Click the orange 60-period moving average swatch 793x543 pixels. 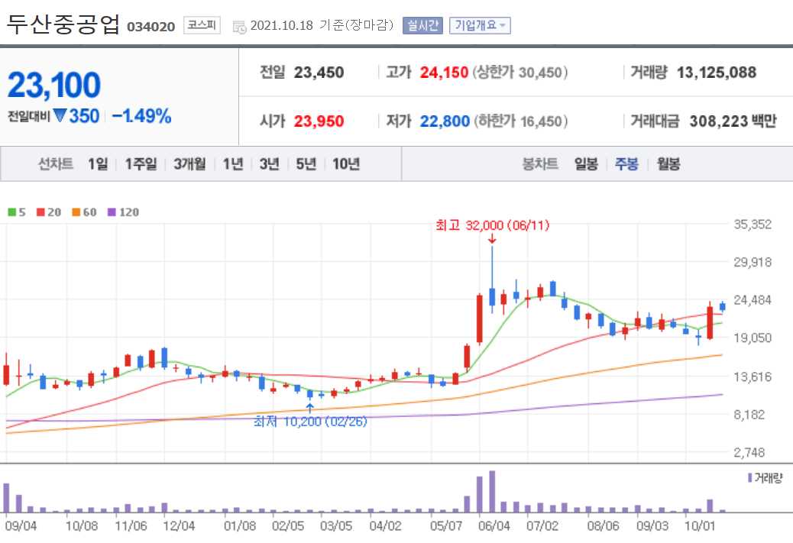pyautogui.click(x=74, y=212)
